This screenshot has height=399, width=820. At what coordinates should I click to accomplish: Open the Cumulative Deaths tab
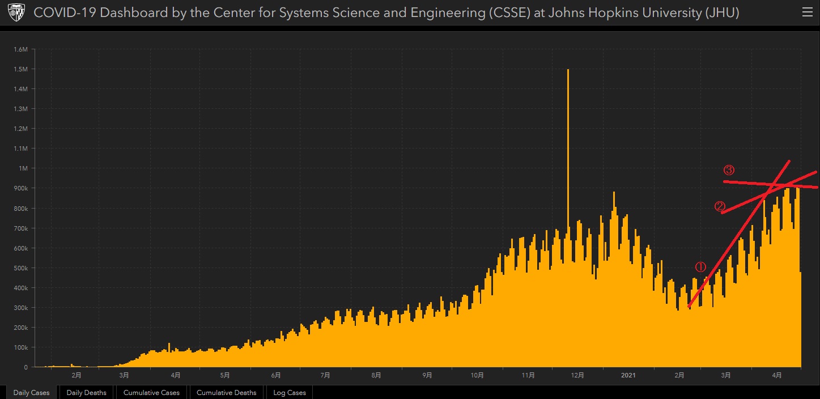226,392
